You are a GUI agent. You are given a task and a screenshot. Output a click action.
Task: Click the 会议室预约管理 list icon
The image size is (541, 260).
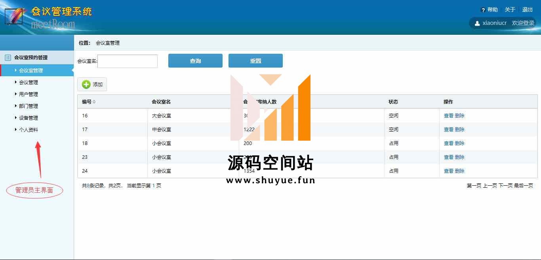click(x=8, y=58)
